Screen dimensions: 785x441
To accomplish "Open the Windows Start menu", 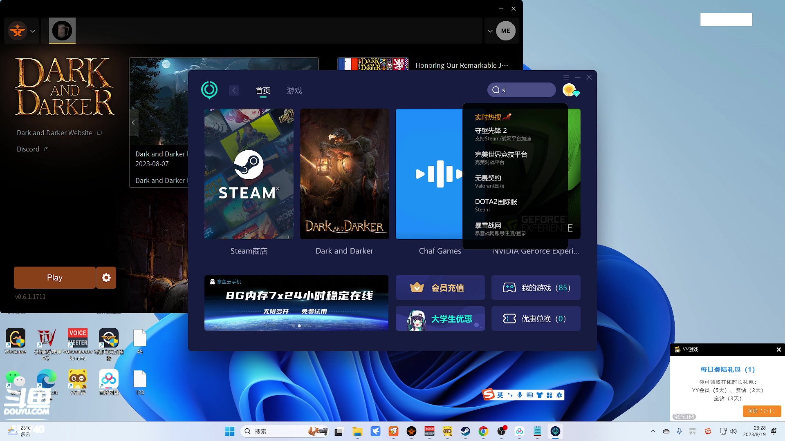I will click(x=230, y=431).
